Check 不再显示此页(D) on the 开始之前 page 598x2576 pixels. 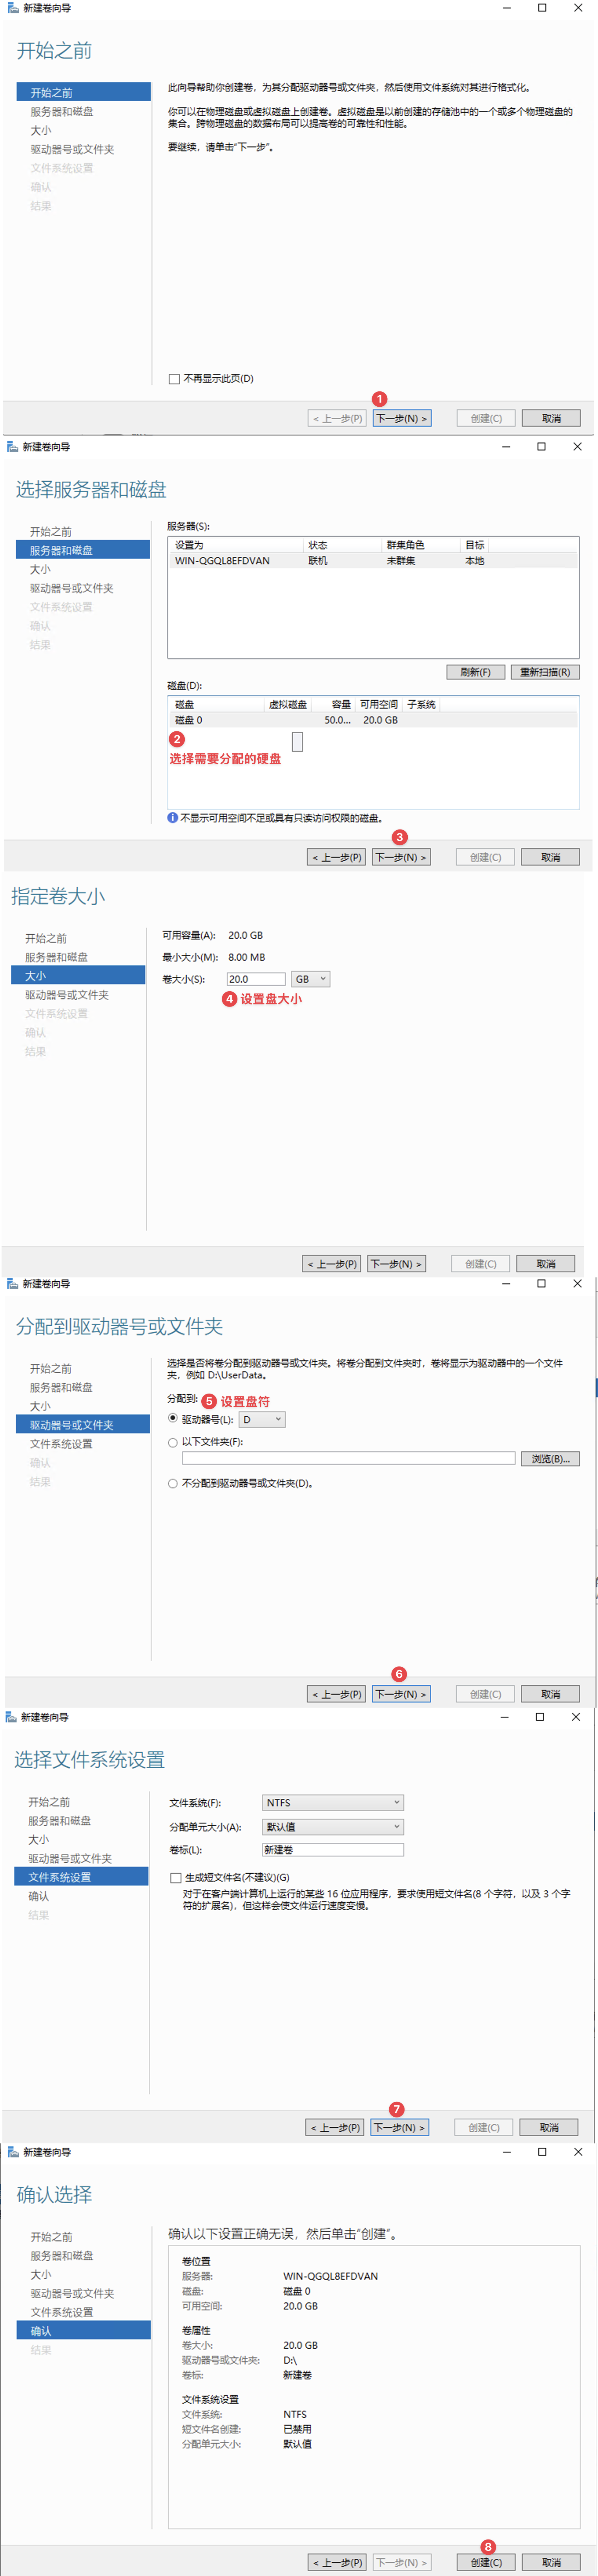(x=174, y=379)
